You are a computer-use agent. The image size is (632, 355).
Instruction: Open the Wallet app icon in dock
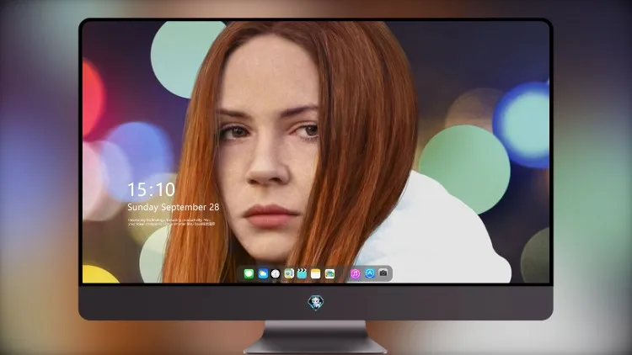[329, 273]
